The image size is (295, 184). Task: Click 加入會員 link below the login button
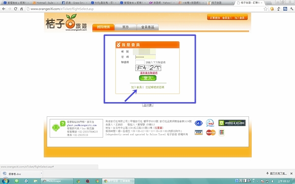[136, 87]
